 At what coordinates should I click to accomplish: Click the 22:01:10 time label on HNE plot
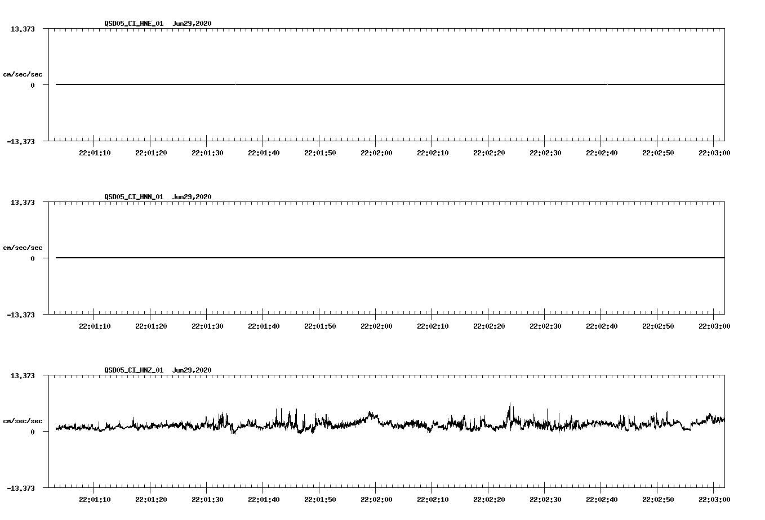pyautogui.click(x=95, y=153)
